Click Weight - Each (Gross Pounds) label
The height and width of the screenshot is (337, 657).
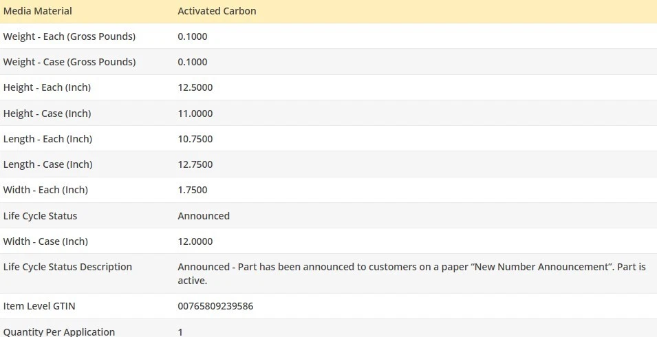[69, 36]
